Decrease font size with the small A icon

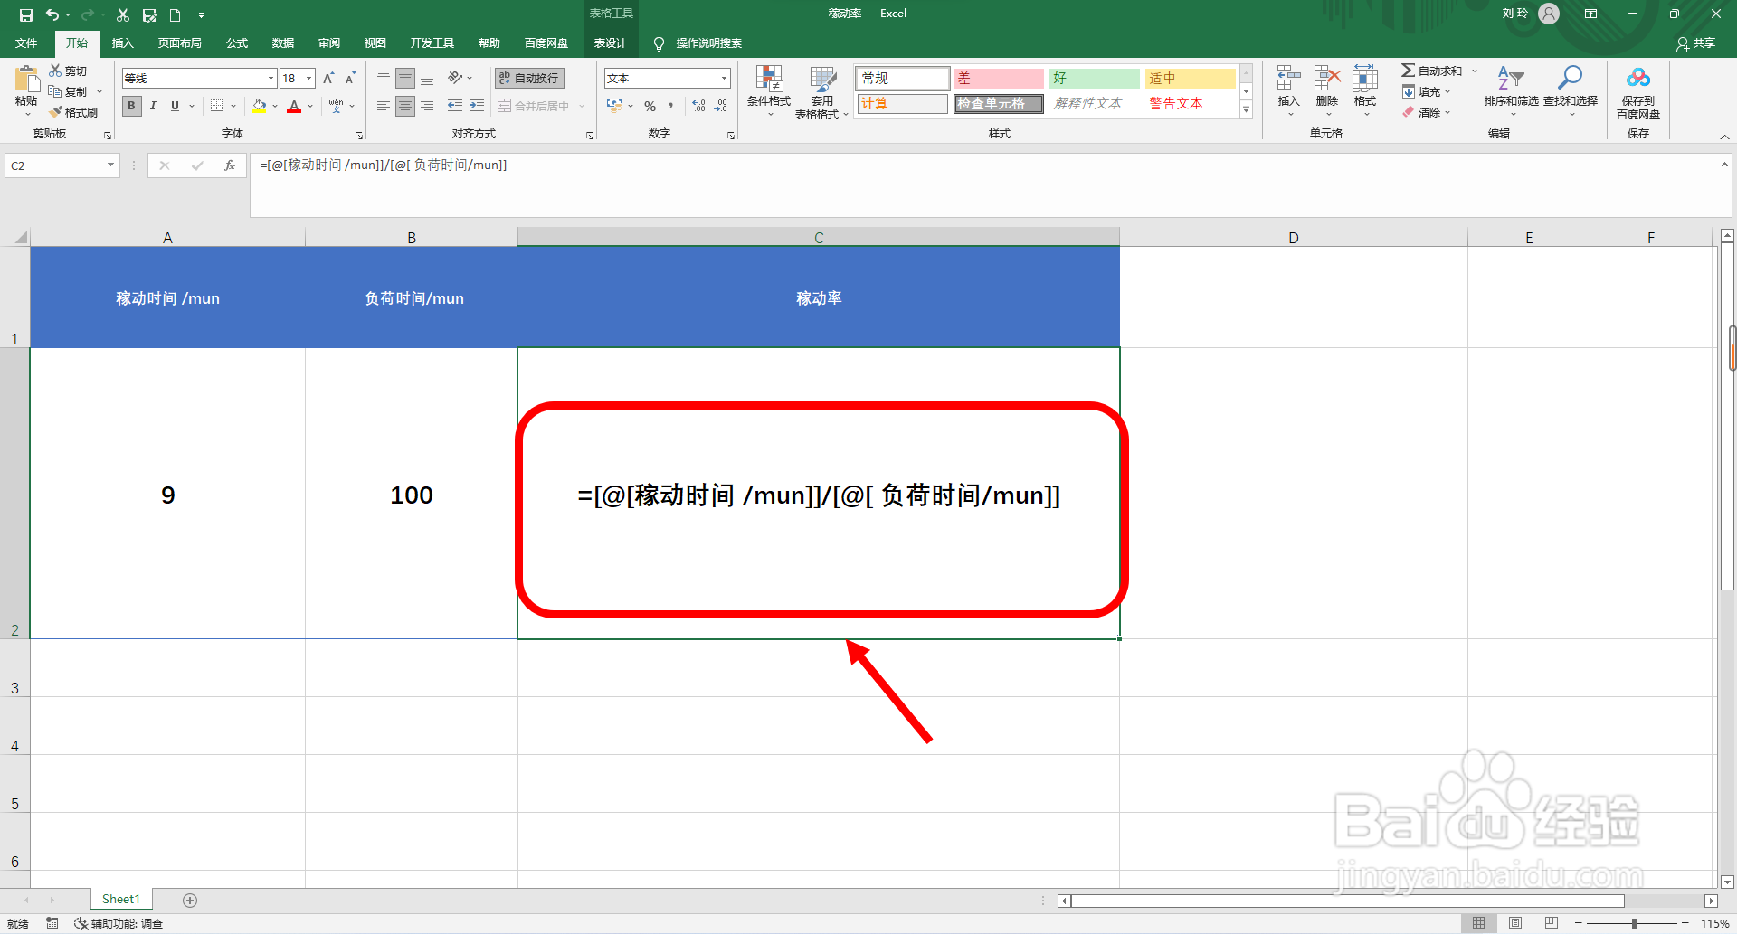350,79
